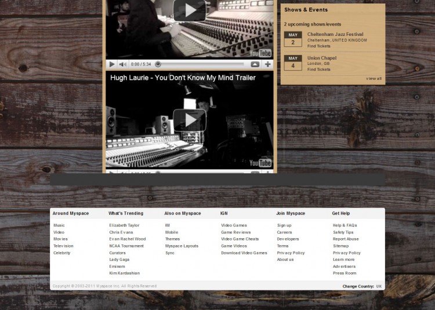
Task: Open Movies footer link
Action: coord(60,239)
